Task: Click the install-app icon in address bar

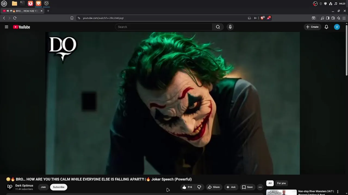Action: (x=249, y=18)
